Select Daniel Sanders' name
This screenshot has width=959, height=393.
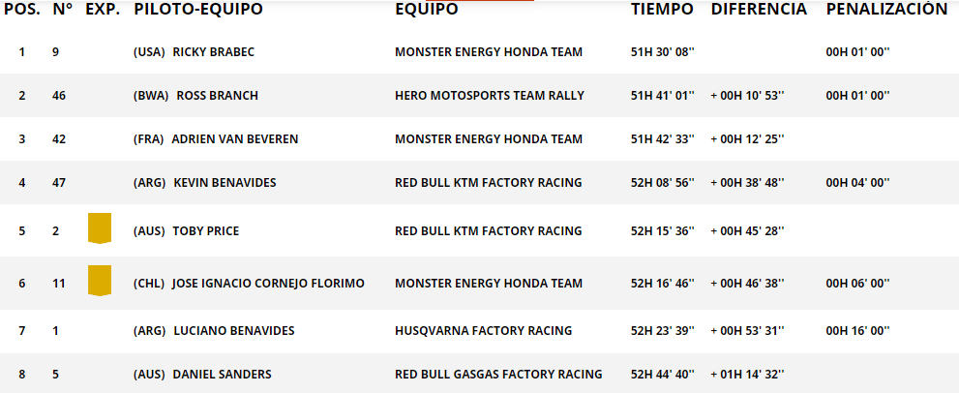[x=222, y=375]
